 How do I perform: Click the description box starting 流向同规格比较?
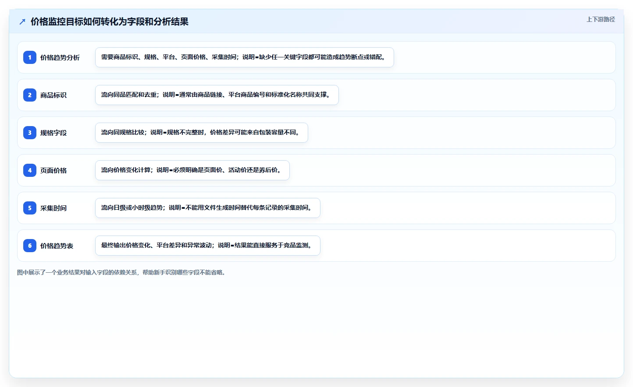202,133
